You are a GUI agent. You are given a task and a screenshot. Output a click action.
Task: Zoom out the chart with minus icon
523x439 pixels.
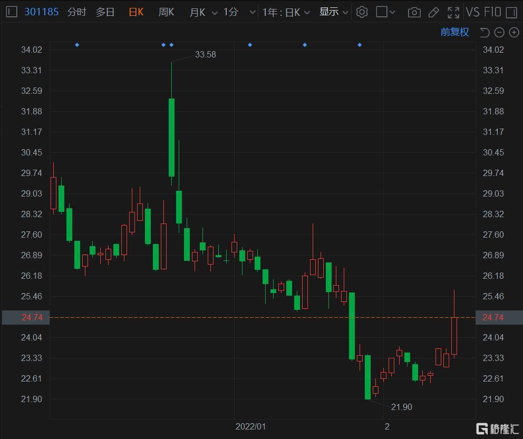tap(499, 32)
